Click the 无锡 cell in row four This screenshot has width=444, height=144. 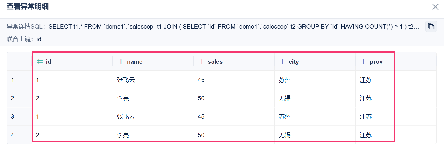[315, 135]
